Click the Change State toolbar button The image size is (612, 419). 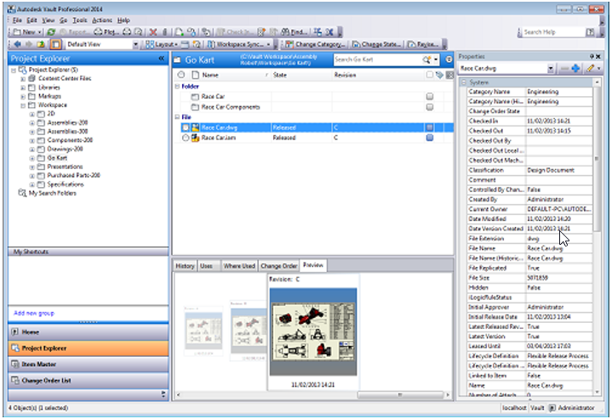pyautogui.click(x=376, y=44)
